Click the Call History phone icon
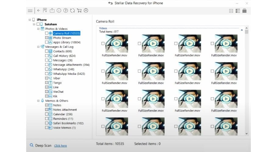 click(x=50, y=56)
